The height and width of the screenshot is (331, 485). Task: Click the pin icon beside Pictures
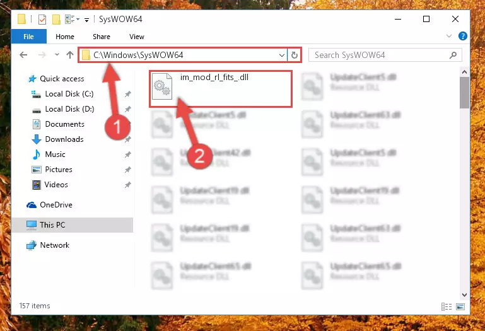127,170
